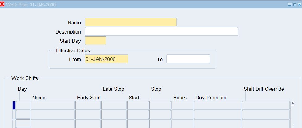
Task: Close the Work Plan window
Action: [299, 5]
